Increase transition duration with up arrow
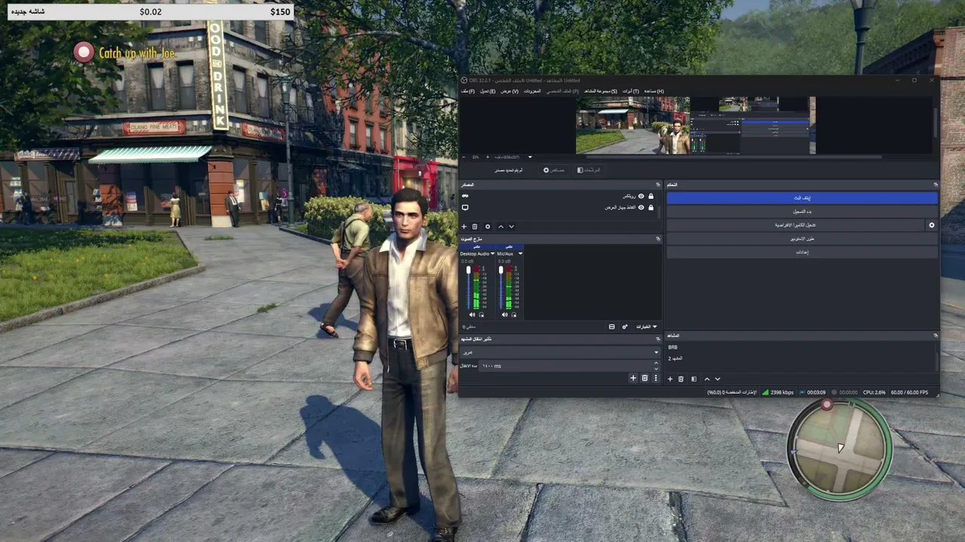The image size is (965, 542). coord(656,363)
